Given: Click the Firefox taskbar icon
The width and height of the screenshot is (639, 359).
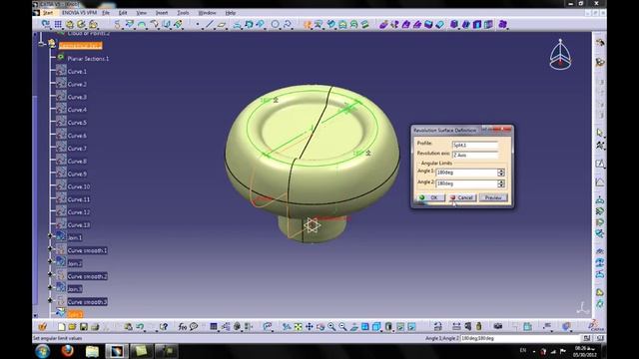Looking at the screenshot, I should click(67, 351).
